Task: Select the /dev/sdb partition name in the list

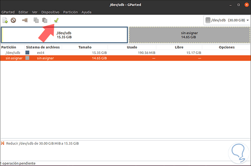Action: click(13, 53)
